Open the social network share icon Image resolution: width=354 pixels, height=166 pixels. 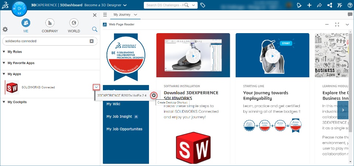click(x=329, y=5)
